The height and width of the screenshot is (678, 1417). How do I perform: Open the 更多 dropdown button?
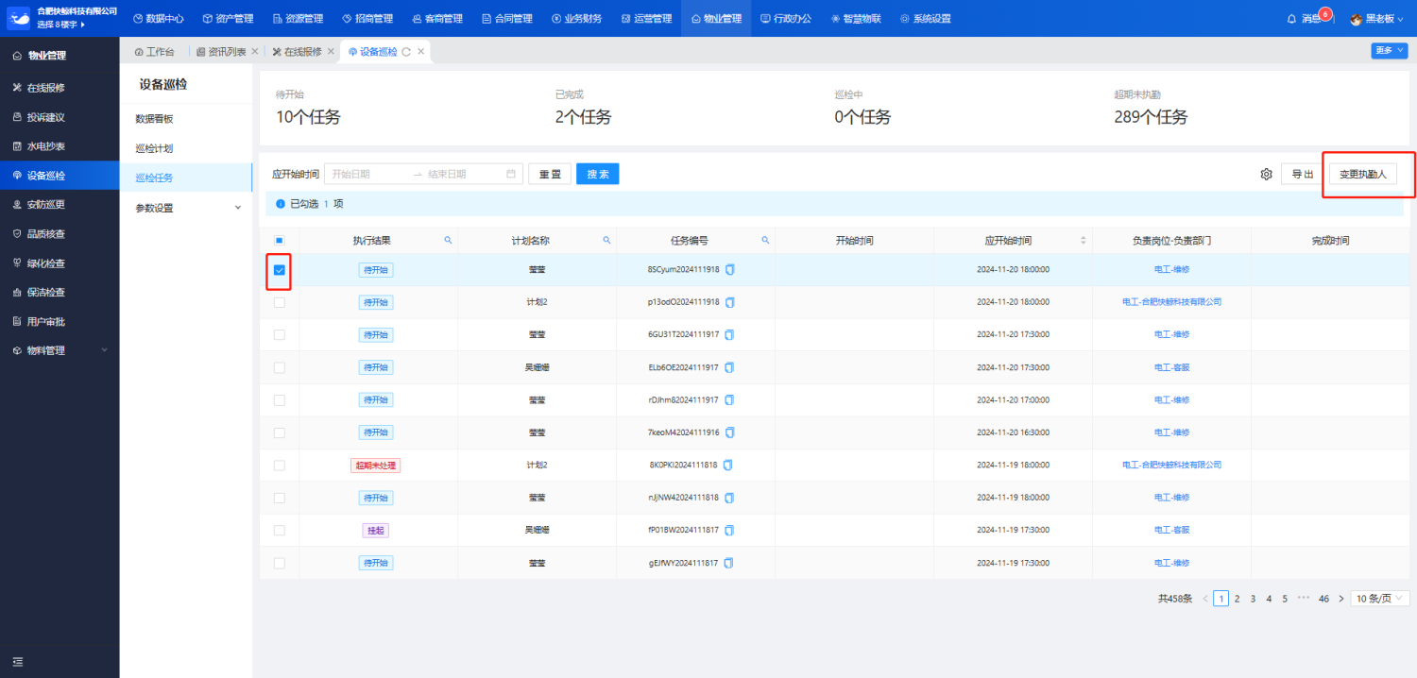tap(1389, 51)
